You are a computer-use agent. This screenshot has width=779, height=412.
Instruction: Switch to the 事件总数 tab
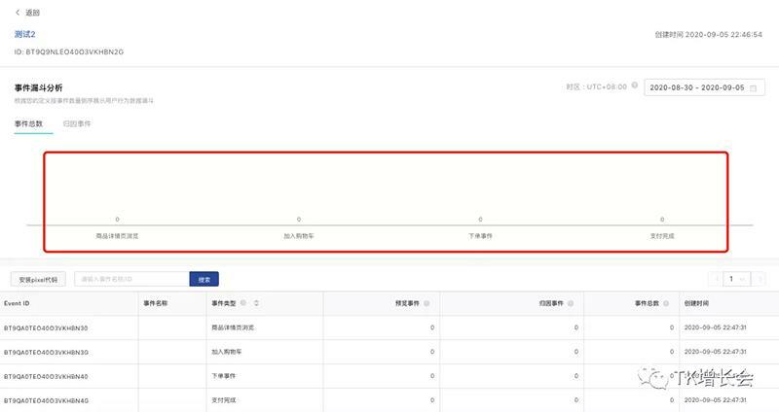28,124
